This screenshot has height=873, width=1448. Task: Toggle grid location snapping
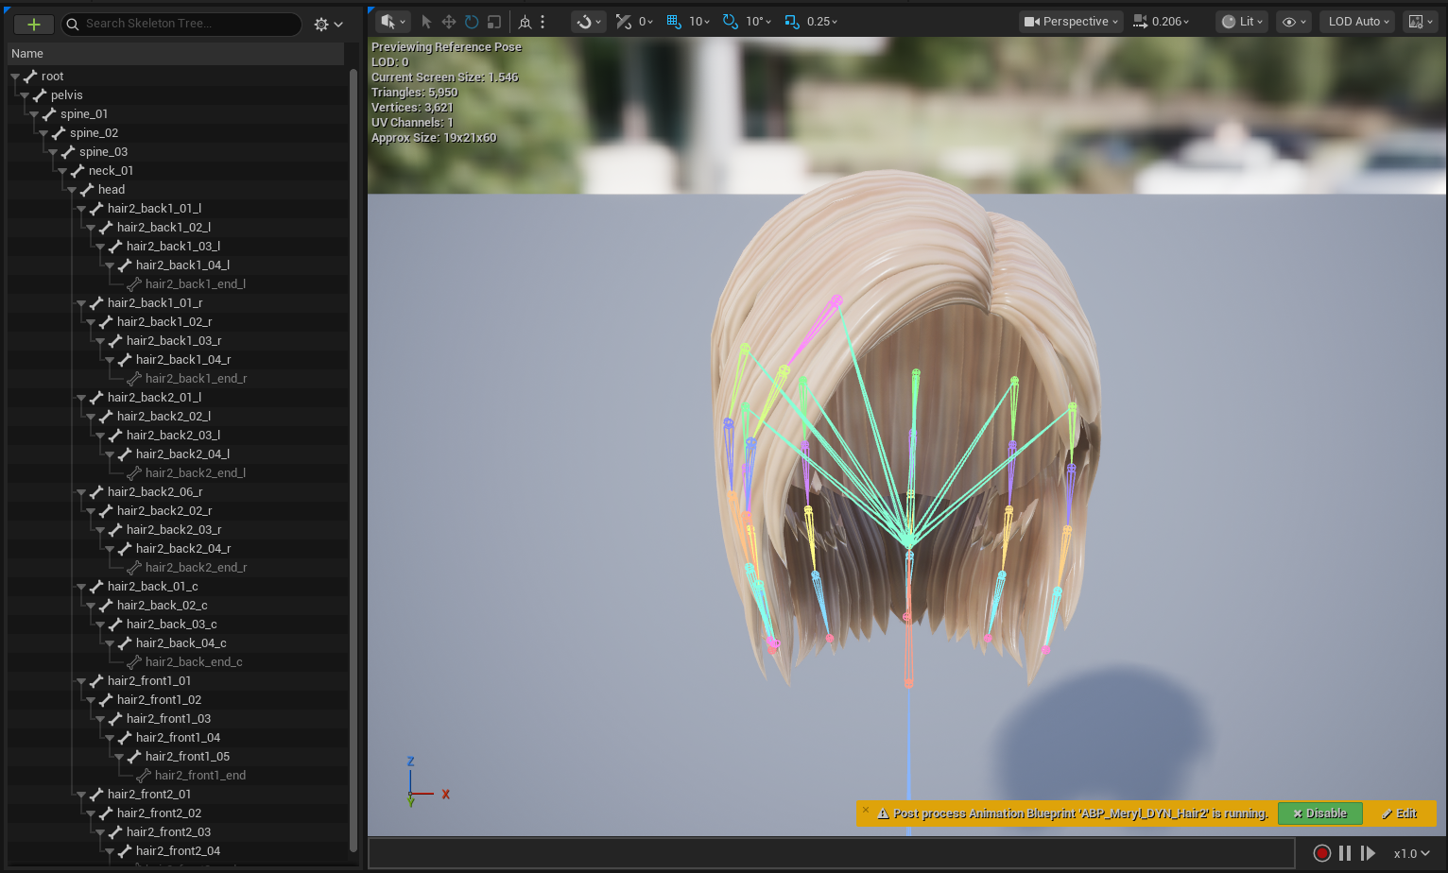(674, 22)
